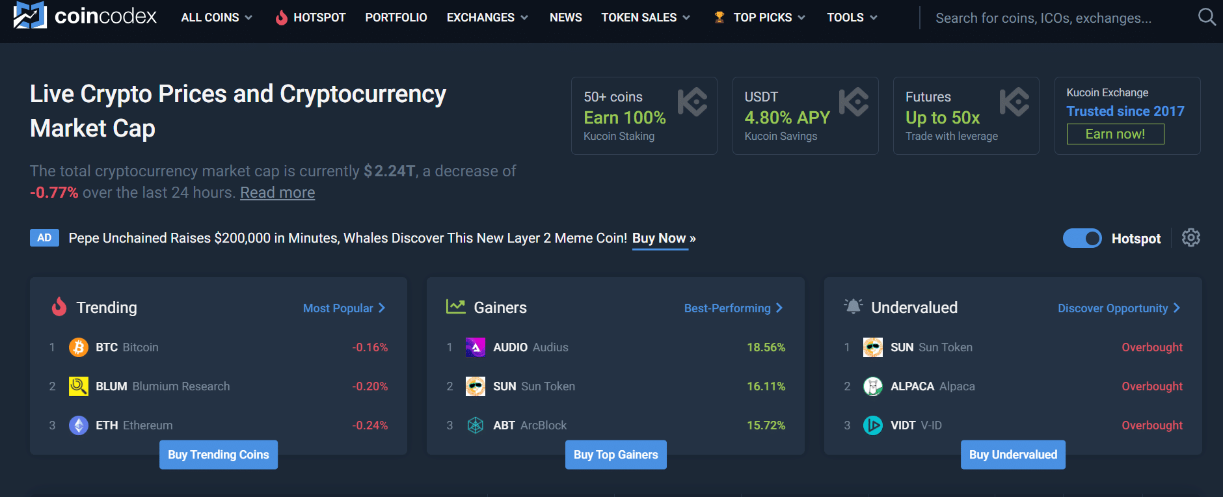Click the Sun Token icon in Undervalued

(x=873, y=347)
